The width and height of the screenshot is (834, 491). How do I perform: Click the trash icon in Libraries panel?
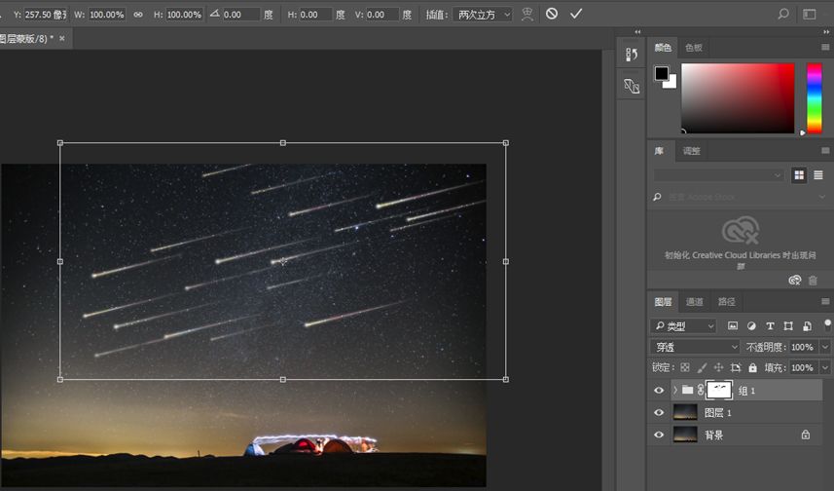tap(813, 281)
